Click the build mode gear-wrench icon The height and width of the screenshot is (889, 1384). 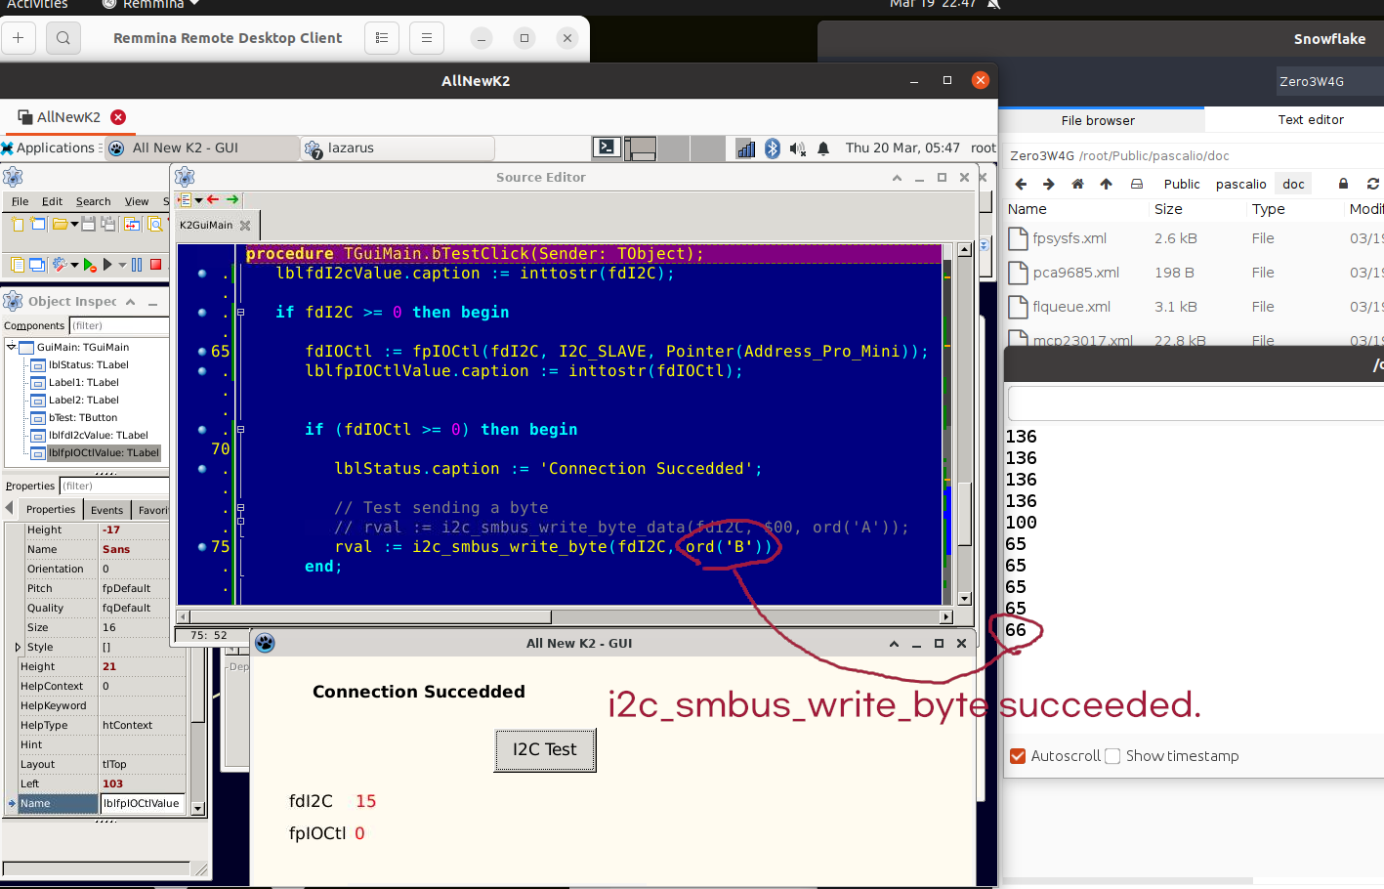point(61,265)
